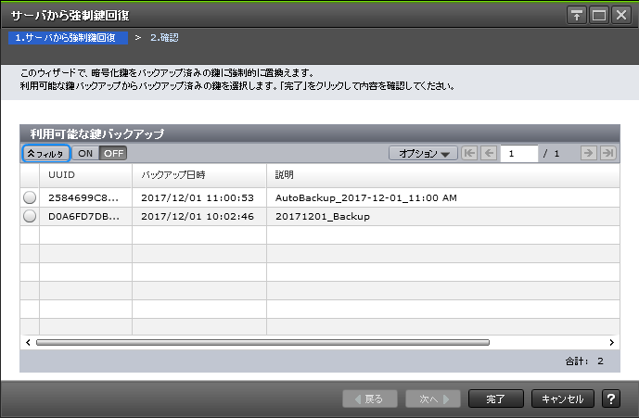Open the オプション dropdown

point(423,154)
